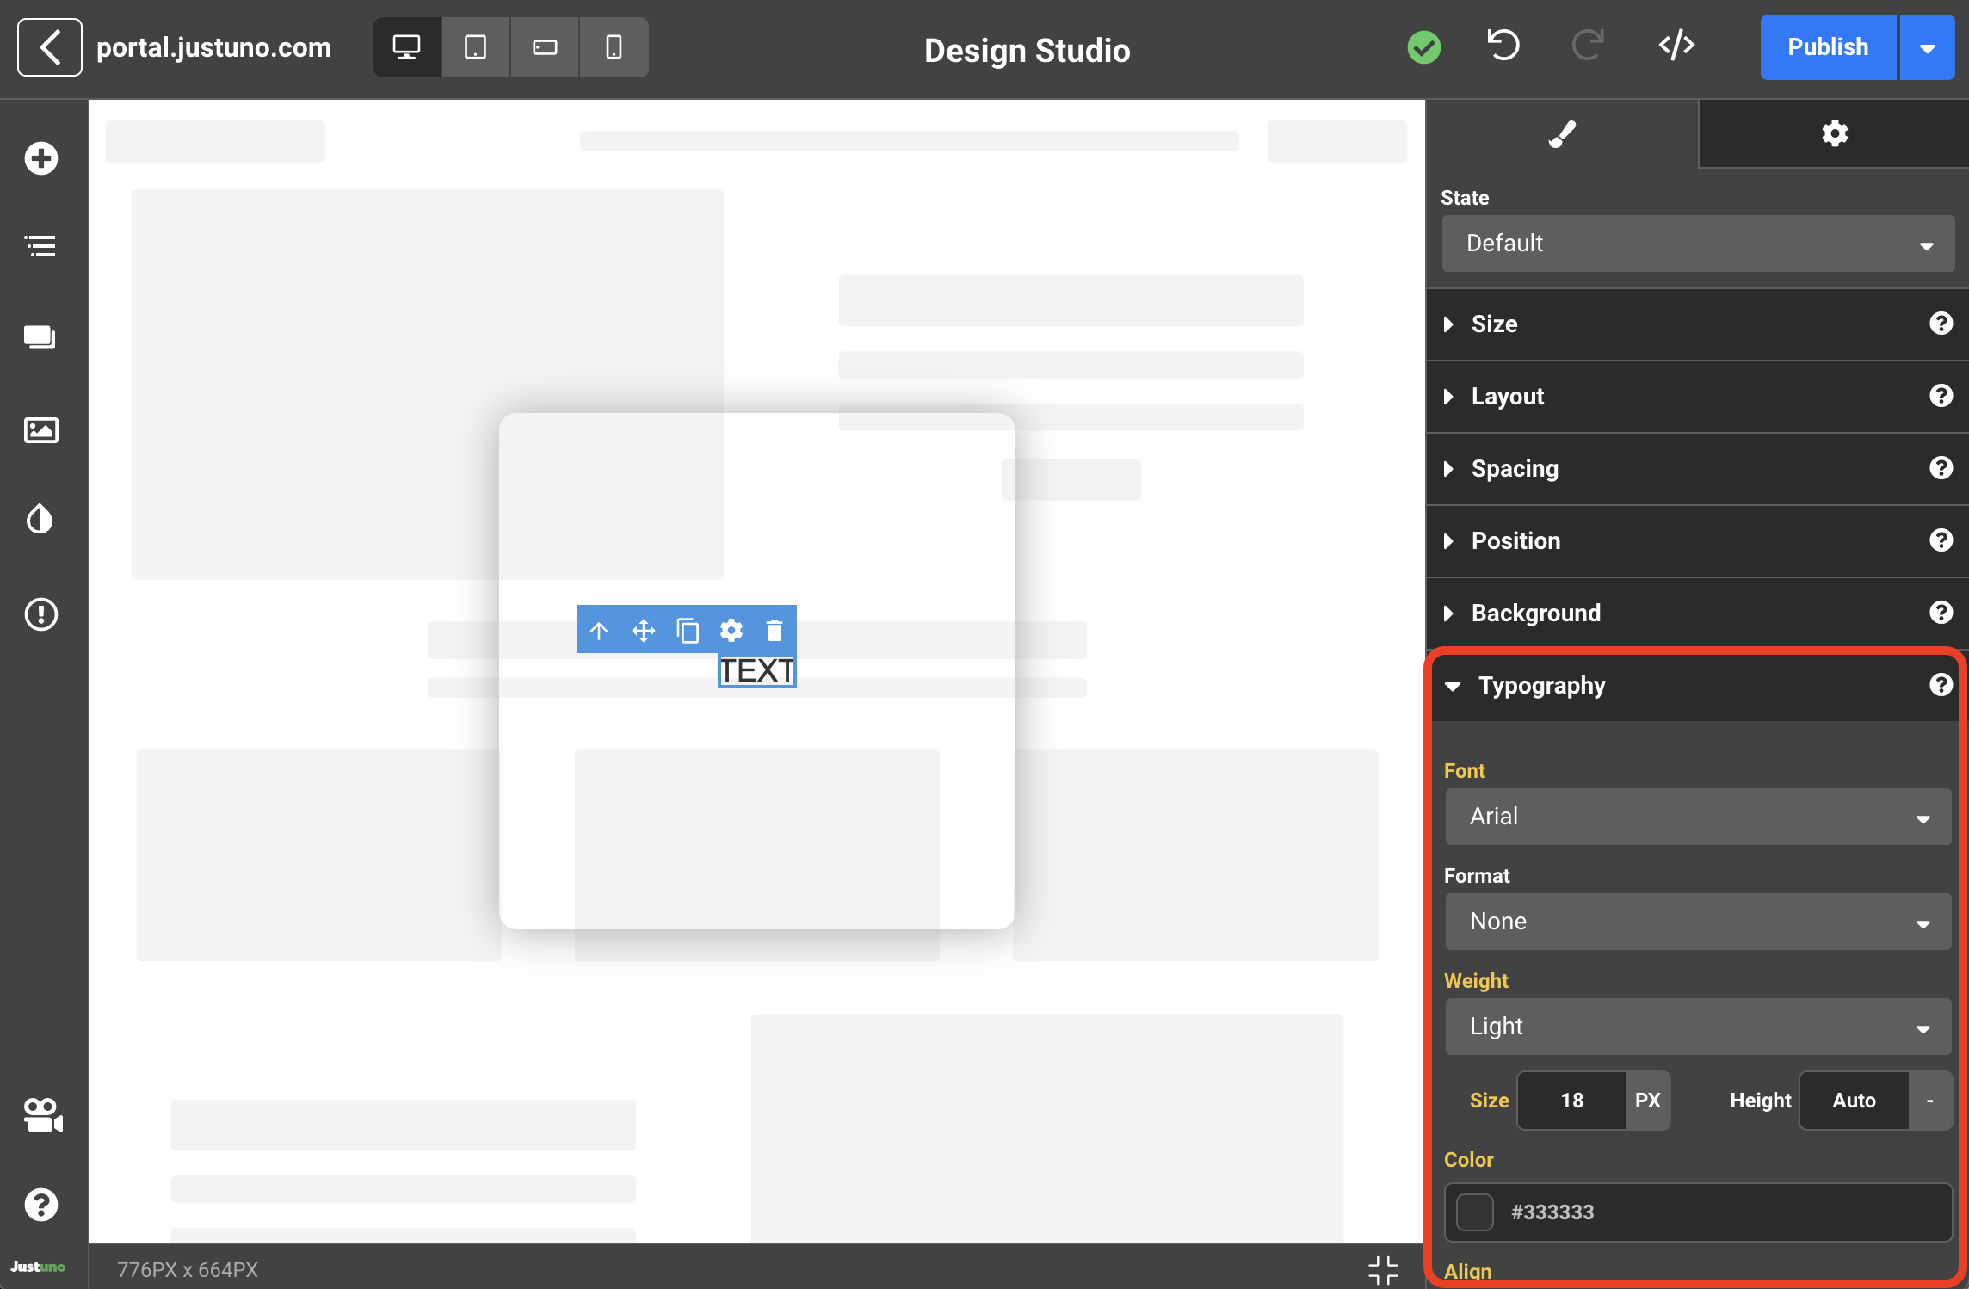Click the add element plus icon
The width and height of the screenshot is (1969, 1289).
click(x=40, y=158)
